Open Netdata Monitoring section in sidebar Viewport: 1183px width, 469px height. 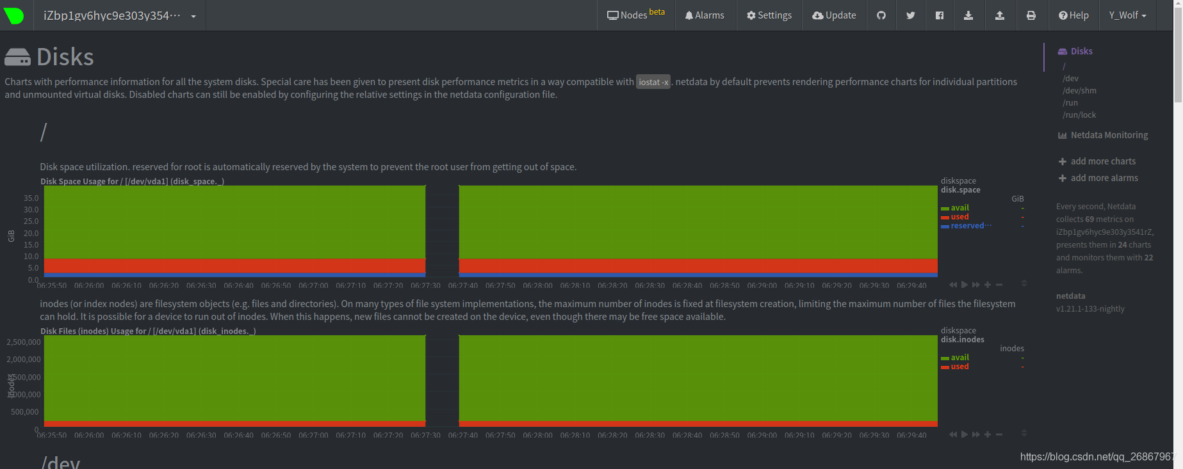(x=1103, y=135)
